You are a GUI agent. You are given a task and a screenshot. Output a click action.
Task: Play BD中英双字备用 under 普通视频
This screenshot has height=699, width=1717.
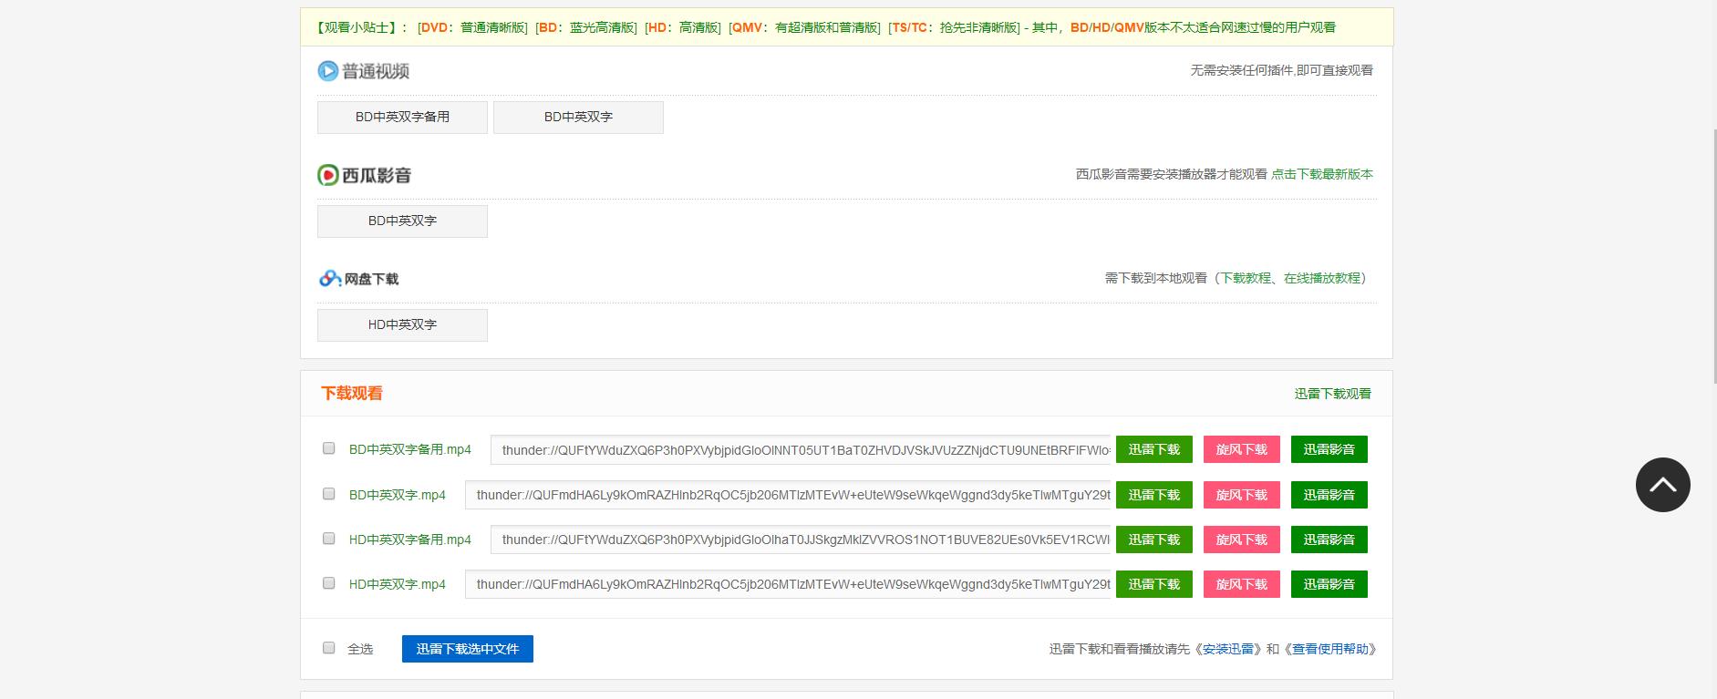tap(402, 118)
